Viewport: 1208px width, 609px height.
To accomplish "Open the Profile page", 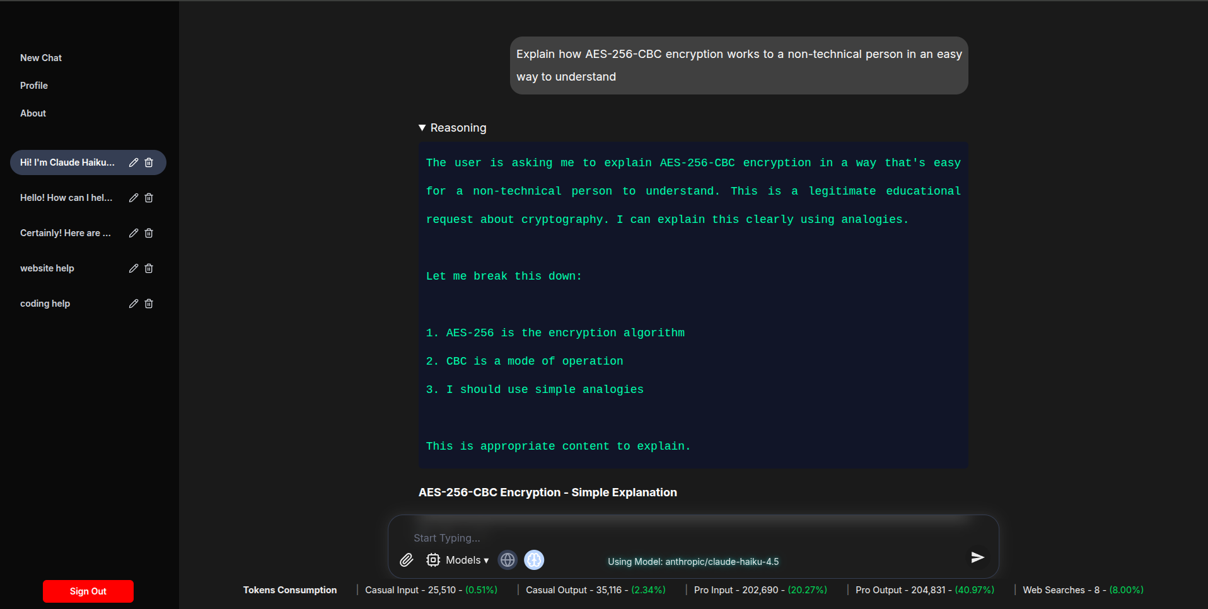I will coord(34,86).
